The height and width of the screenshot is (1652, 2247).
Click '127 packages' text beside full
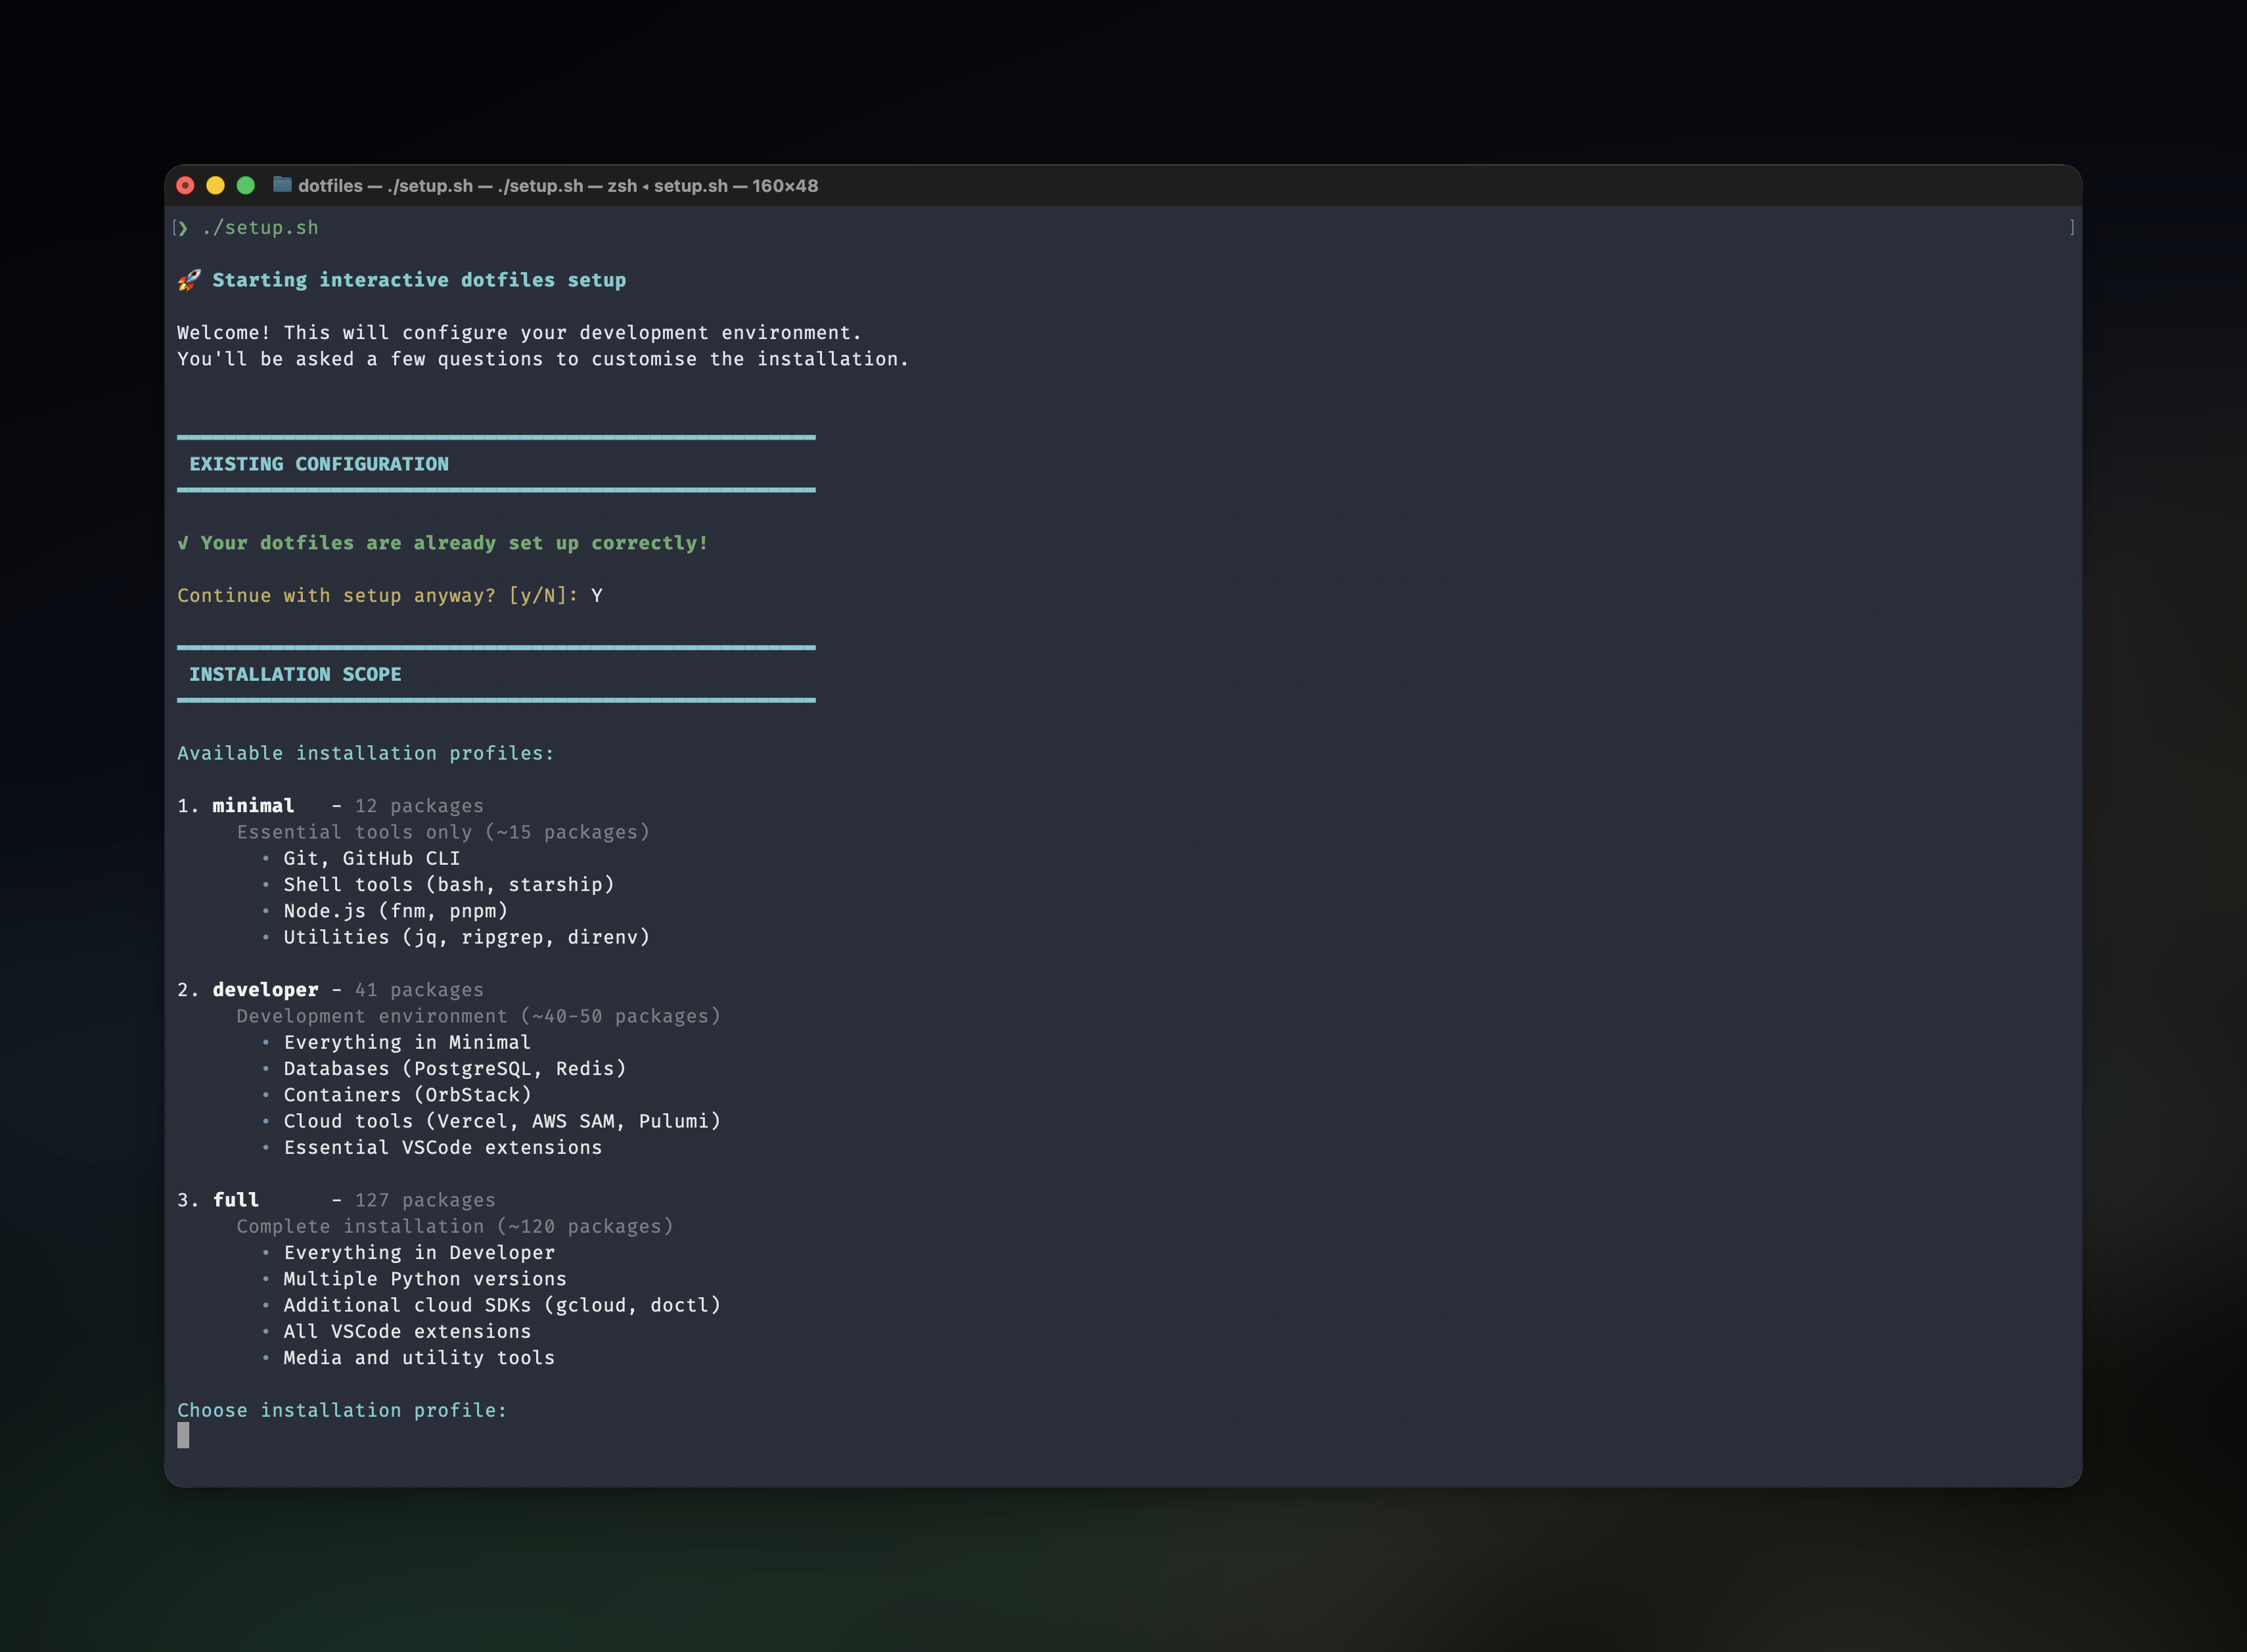(425, 1200)
